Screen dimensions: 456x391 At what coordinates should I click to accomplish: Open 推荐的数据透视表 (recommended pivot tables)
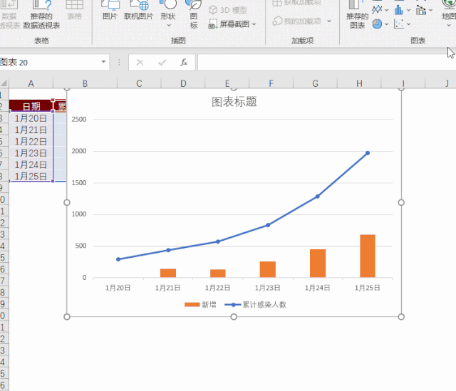(41, 14)
